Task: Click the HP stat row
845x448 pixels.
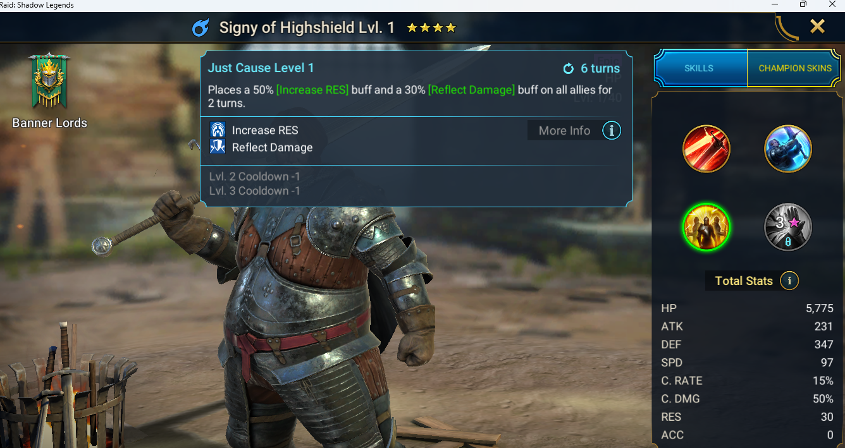Action: click(747, 308)
